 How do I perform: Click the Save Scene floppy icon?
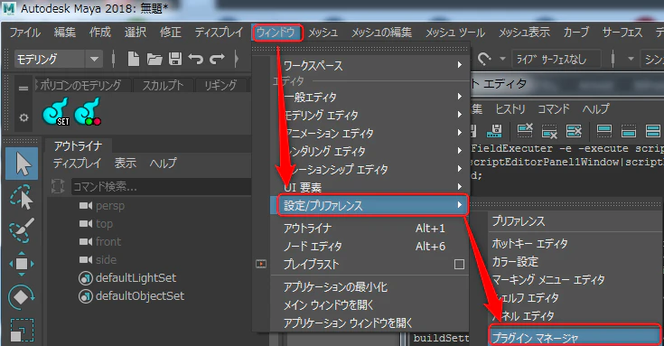tap(175, 59)
